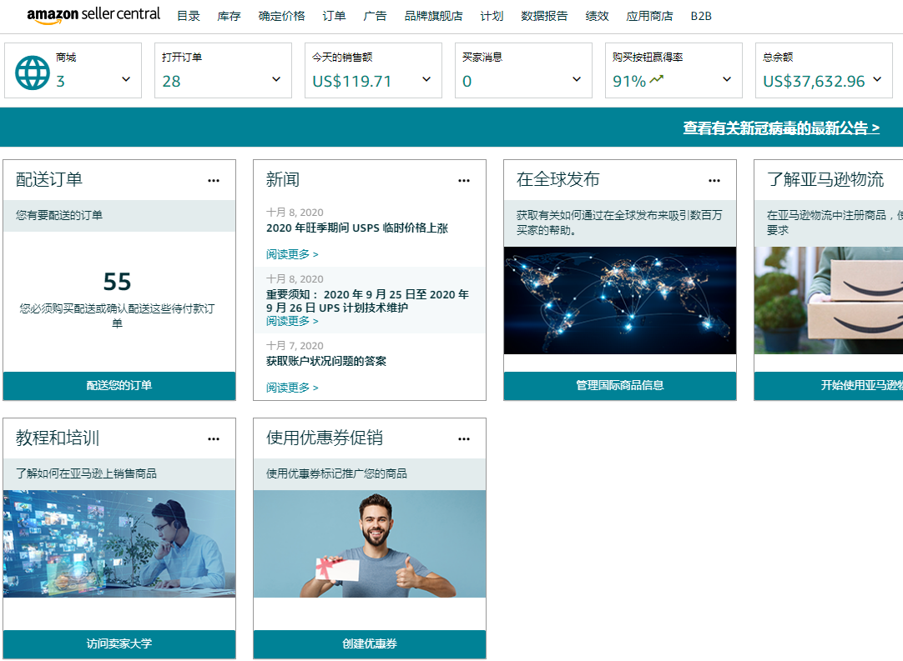This screenshot has height=661, width=903.
Task: Expand the 买家消息 dropdown
Action: coord(577,79)
